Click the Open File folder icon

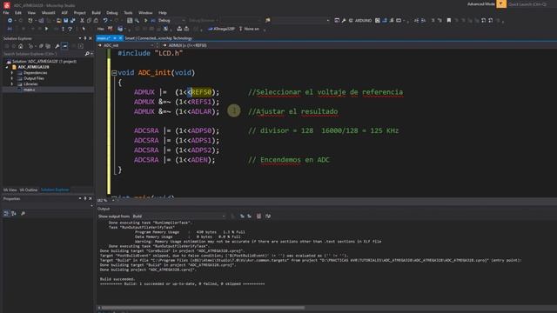pos(59,21)
